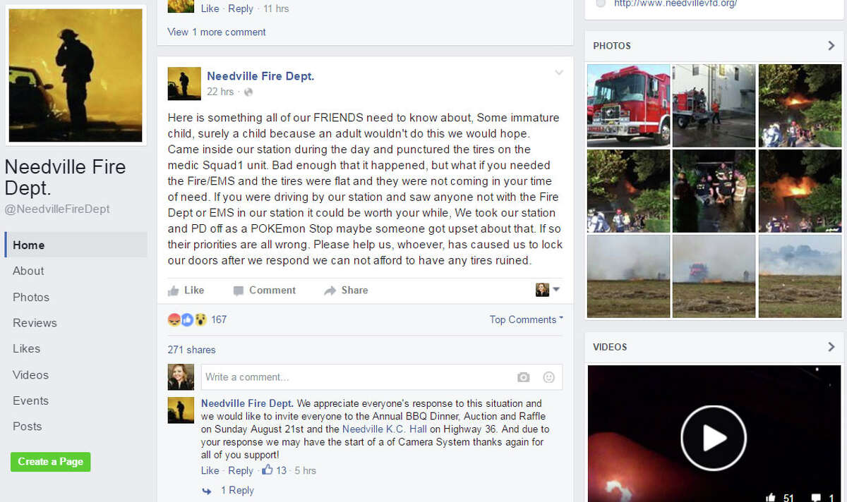Open the profile selector beside Share

[x=547, y=290]
